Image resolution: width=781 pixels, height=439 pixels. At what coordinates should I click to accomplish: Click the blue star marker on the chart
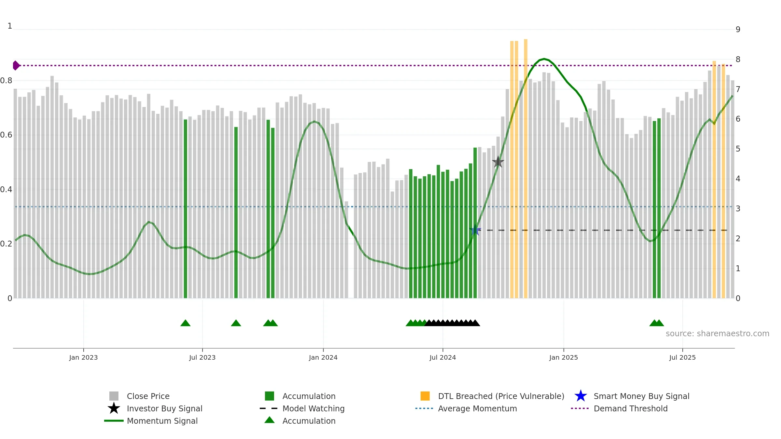475,230
